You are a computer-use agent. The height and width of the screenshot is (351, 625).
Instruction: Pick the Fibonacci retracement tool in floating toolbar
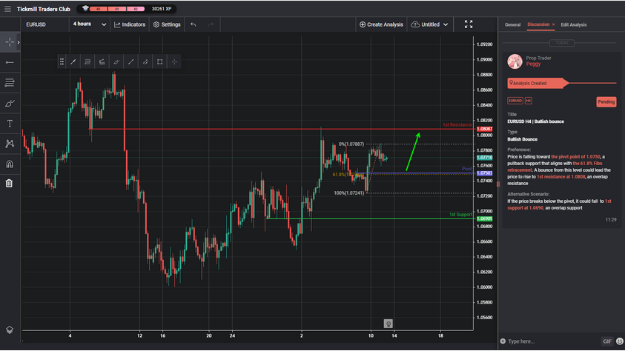[87, 61]
